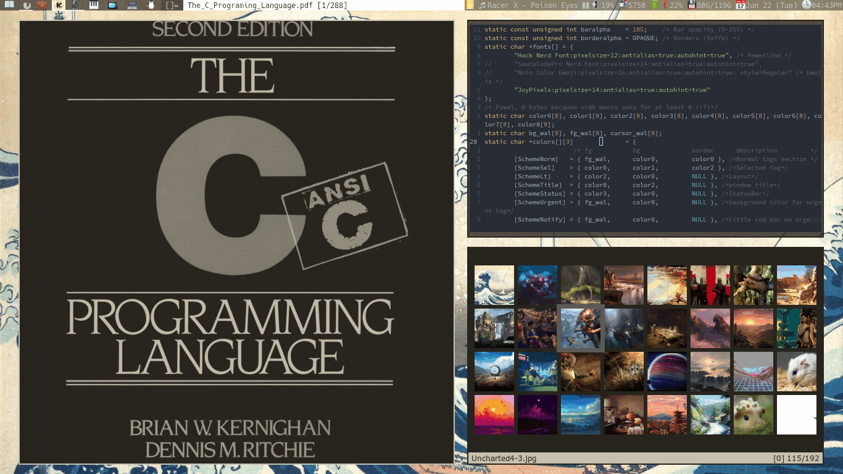Select the Great Wave wind turbine thumbnail
This screenshot has height=474, width=843.
pos(494,285)
